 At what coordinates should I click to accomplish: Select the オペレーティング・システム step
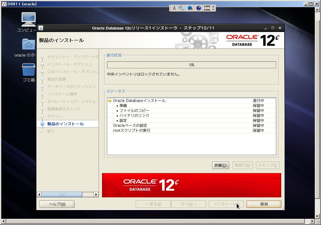(73, 101)
